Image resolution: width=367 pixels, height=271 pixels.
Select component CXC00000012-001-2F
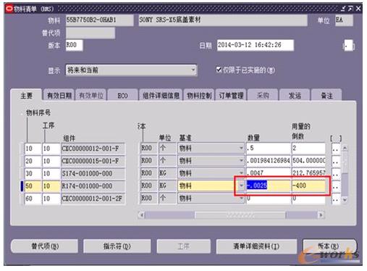tap(93, 199)
